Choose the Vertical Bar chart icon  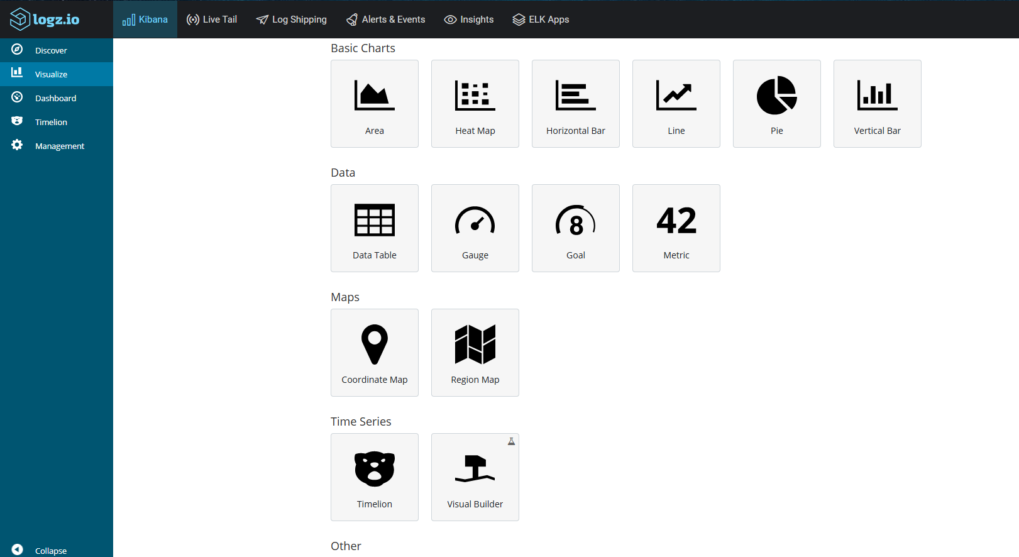tap(878, 95)
